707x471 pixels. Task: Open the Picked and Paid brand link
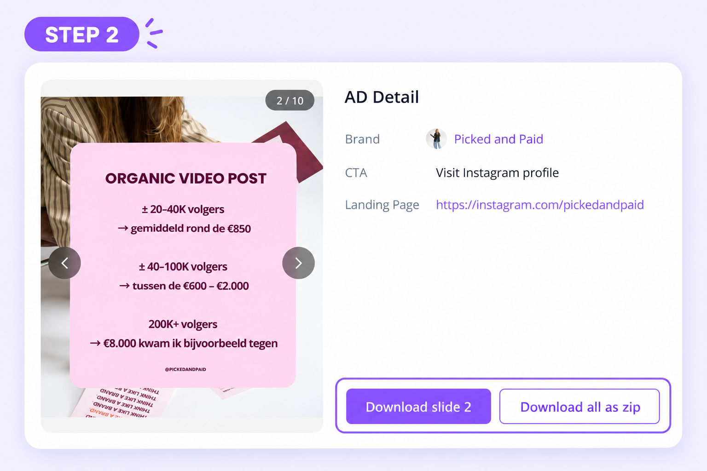498,139
